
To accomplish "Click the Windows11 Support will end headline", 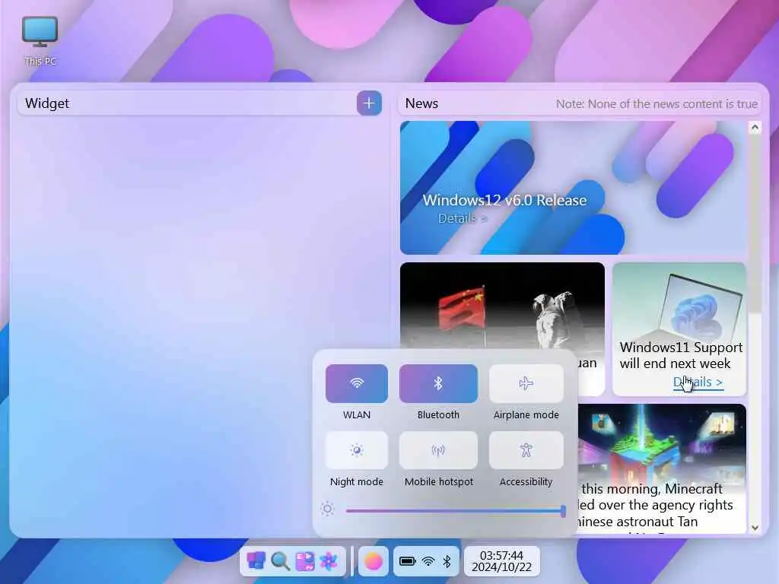I will [x=681, y=355].
